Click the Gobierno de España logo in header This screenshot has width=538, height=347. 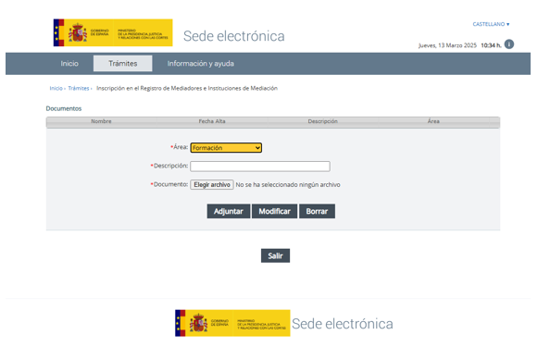(113, 32)
